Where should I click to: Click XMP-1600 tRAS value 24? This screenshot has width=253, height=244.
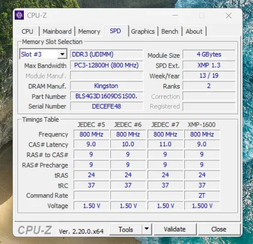[x=202, y=175]
